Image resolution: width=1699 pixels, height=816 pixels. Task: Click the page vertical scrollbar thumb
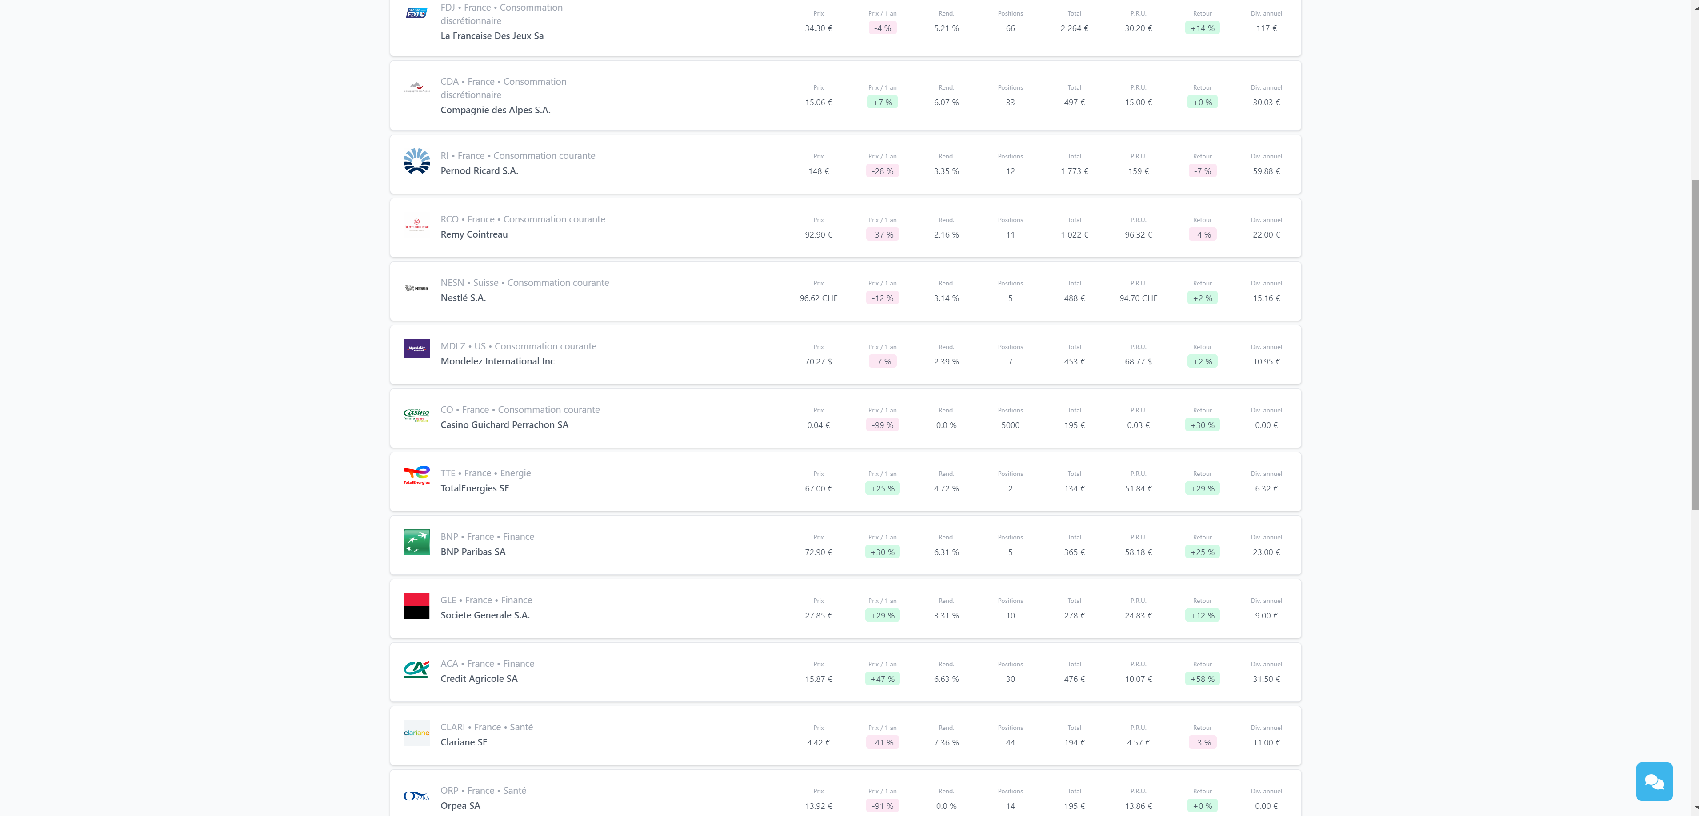[x=1695, y=343]
